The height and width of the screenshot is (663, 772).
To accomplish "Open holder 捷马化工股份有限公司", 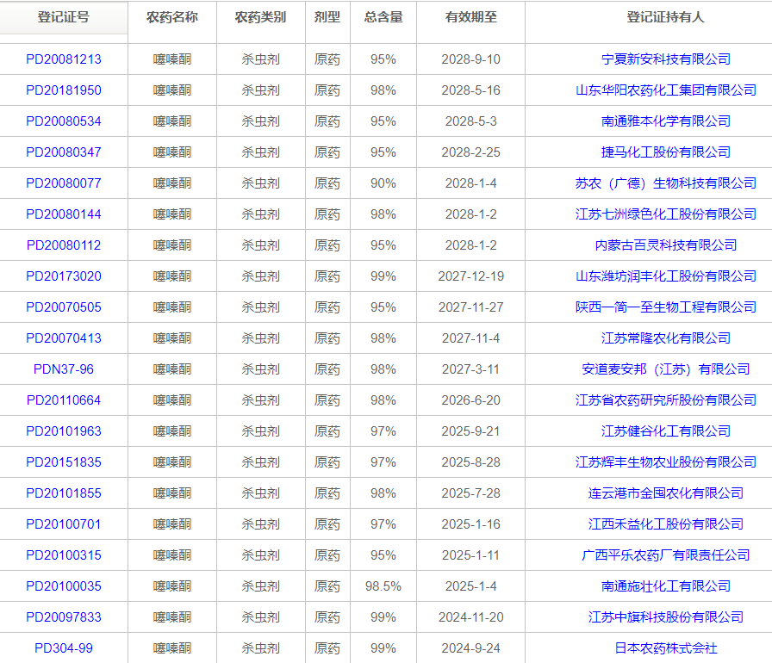I will [x=666, y=152].
